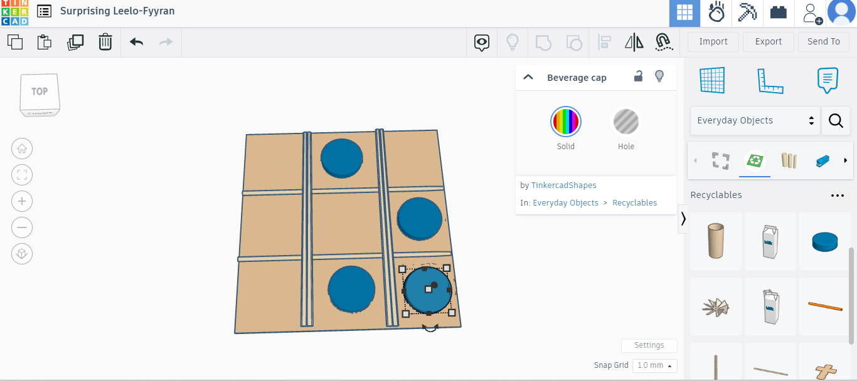Activate the Cruise magnet tool

pos(664,42)
